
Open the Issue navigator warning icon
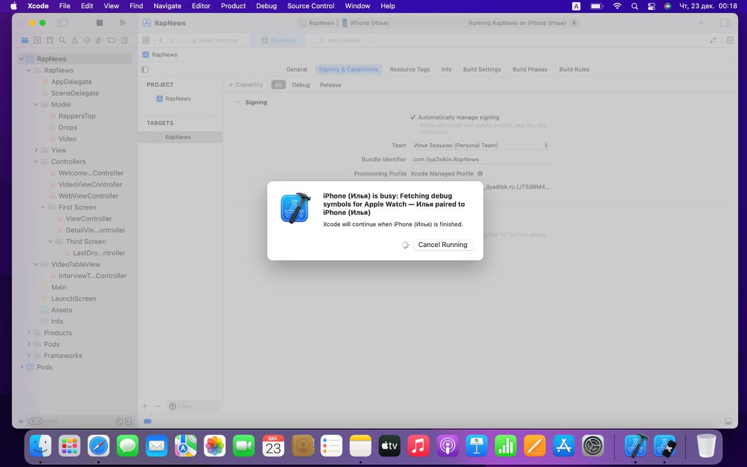coord(75,40)
